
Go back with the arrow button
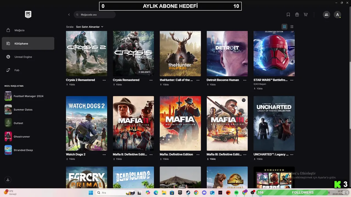click(x=69, y=15)
